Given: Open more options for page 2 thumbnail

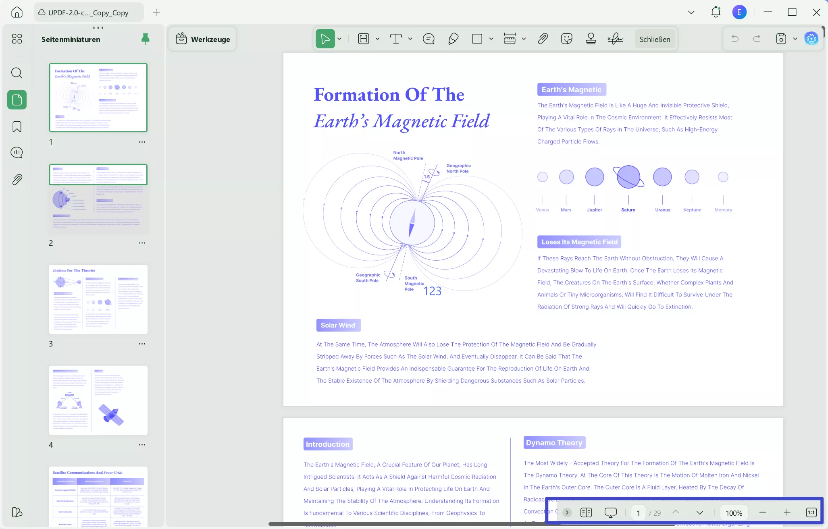Looking at the screenshot, I should [x=142, y=243].
